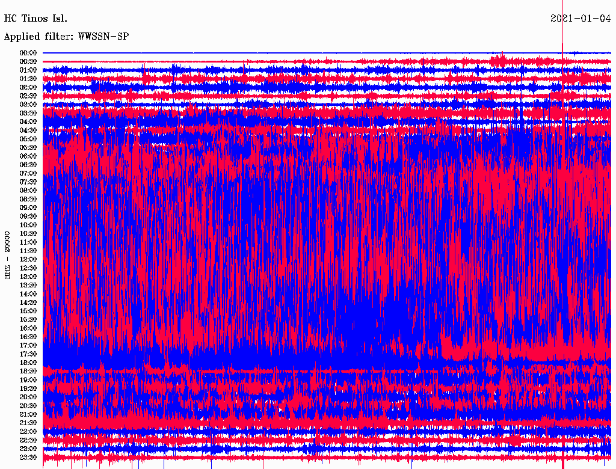Image resolution: width=616 pixels, height=469 pixels.
Task: Select the 14:00 time row label
Action: [28, 294]
